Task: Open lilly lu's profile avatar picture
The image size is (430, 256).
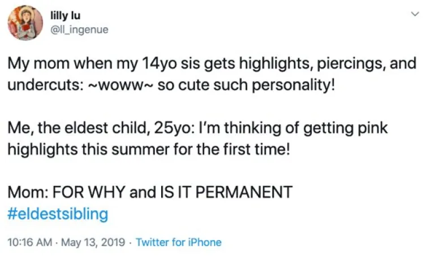Action: (25, 23)
